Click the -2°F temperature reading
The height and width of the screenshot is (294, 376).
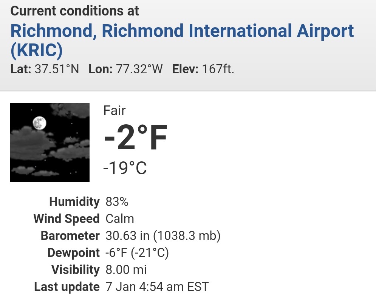[136, 138]
